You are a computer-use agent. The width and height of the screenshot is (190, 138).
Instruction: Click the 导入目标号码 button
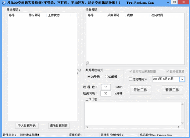pos(27,126)
